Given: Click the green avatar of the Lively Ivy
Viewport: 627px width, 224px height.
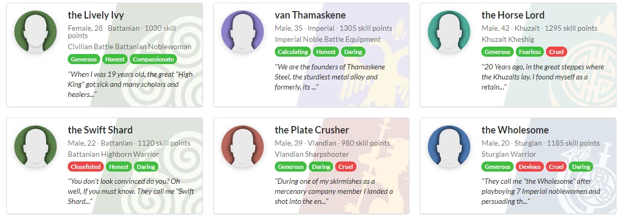Looking at the screenshot, I should pos(35,32).
